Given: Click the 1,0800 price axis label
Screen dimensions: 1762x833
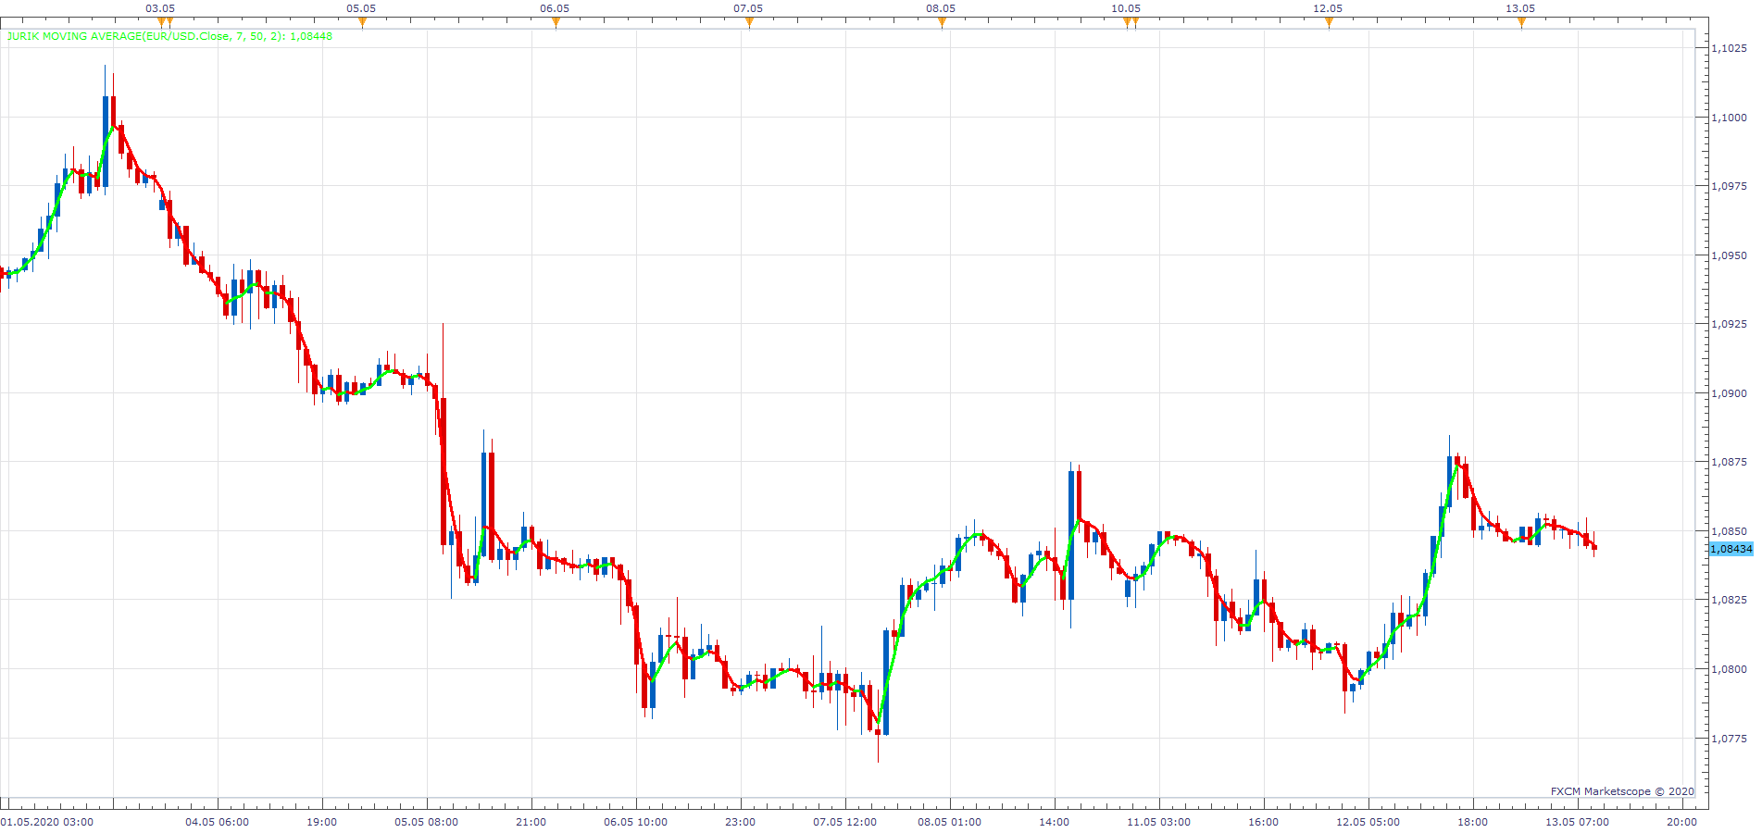Looking at the screenshot, I should (1730, 669).
